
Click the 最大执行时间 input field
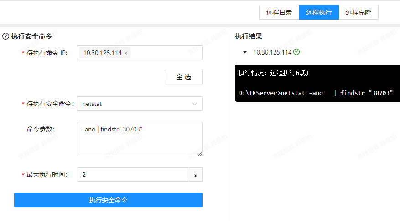pyautogui.click(x=133, y=175)
